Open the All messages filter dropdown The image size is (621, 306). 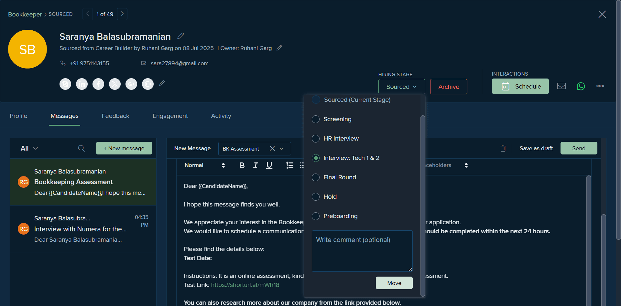[29, 148]
